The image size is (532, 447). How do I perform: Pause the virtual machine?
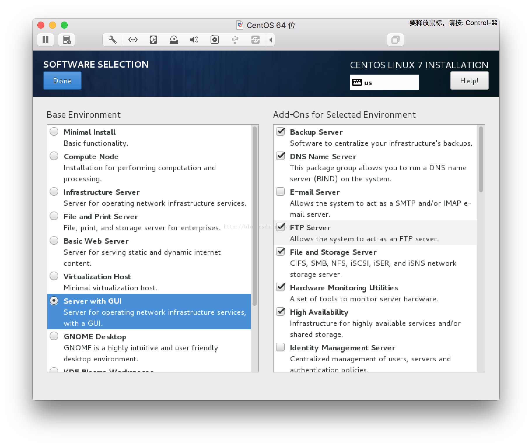(x=45, y=40)
